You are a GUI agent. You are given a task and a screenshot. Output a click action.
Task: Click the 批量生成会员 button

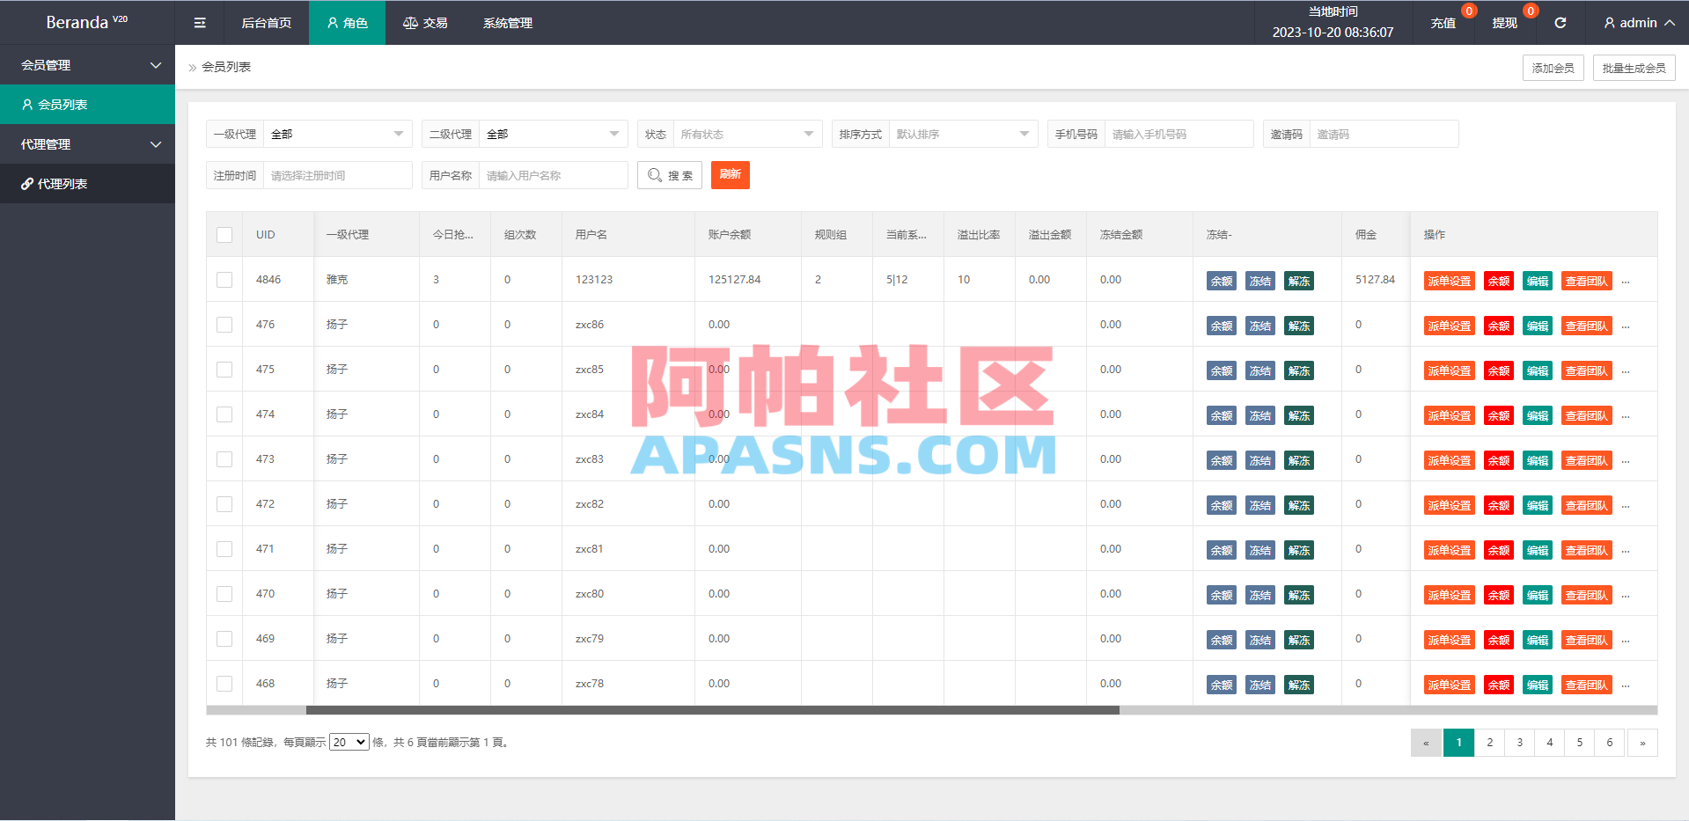pos(1634,67)
